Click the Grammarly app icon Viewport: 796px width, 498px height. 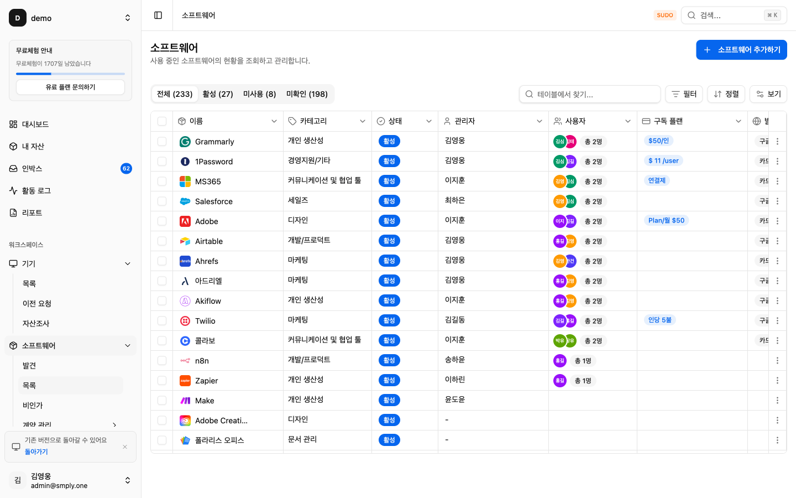click(x=185, y=142)
